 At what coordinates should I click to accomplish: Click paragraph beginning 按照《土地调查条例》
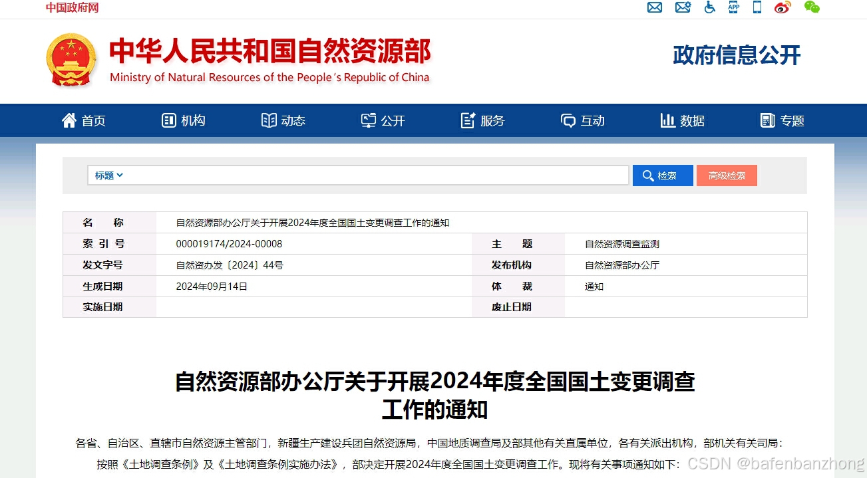pos(389,464)
